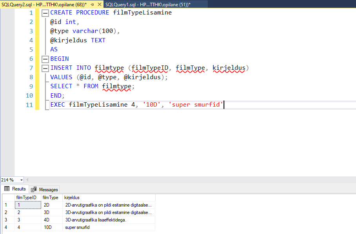Viewport: 356px width, 234px height.
Task: Collapse the BEGIN block at line 6
Action: pyautogui.click(x=44, y=59)
